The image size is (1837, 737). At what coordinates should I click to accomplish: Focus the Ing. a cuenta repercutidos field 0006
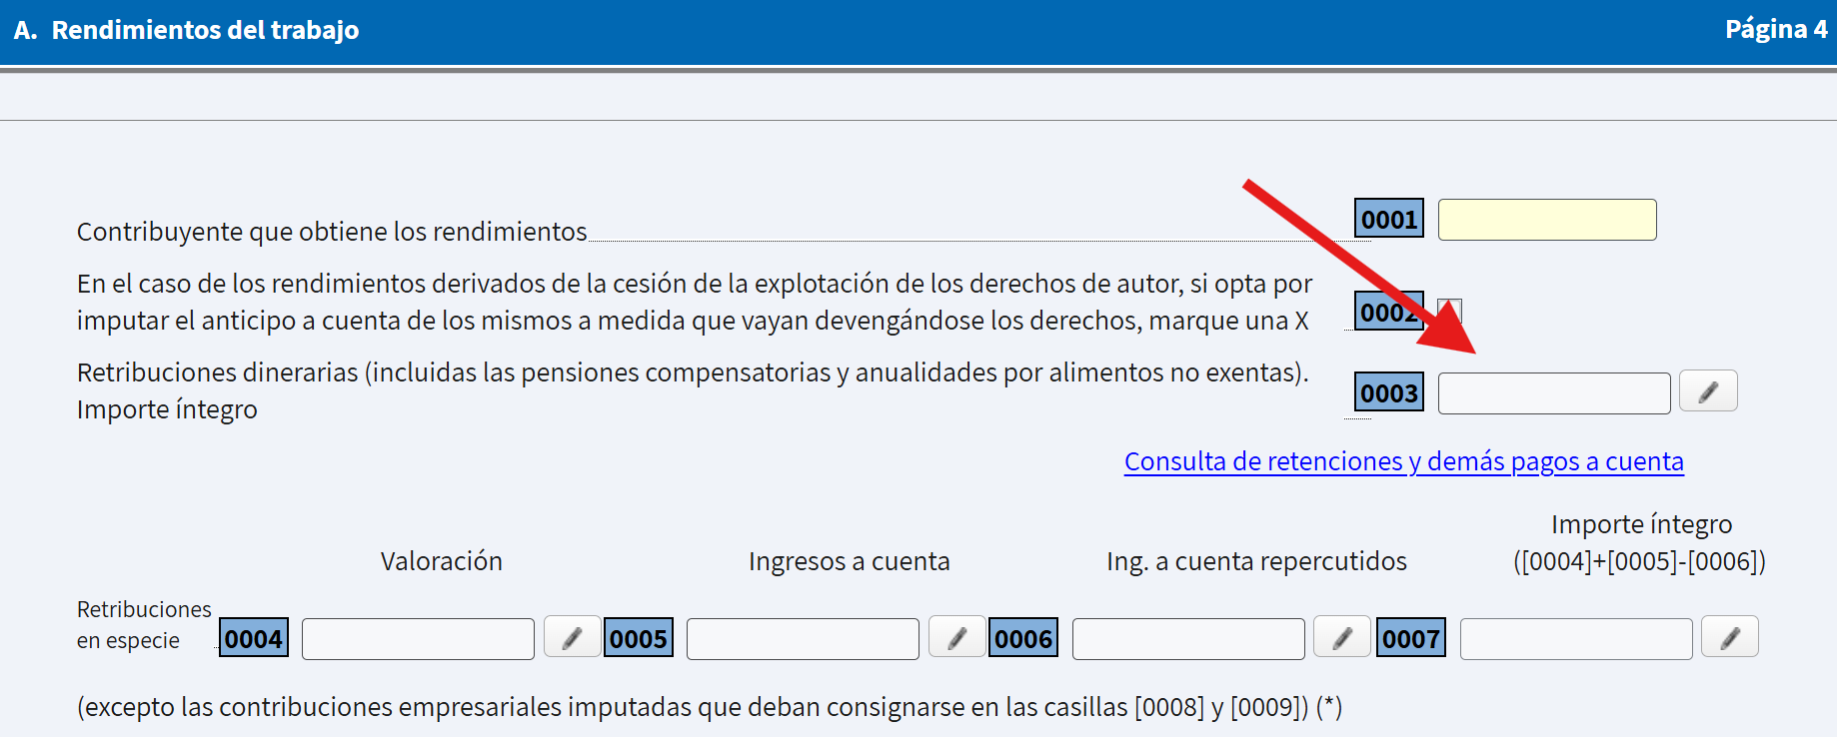coord(1188,639)
